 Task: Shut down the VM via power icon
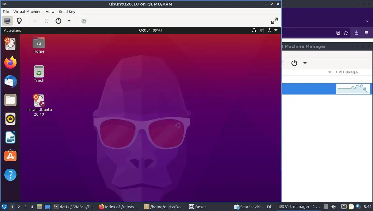pos(58,21)
